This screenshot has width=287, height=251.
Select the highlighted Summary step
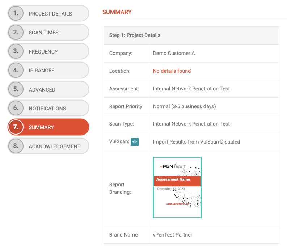48,127
